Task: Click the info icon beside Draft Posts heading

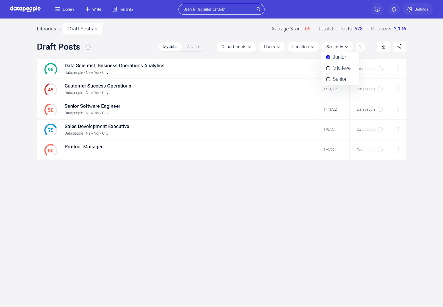Action: coord(88,47)
